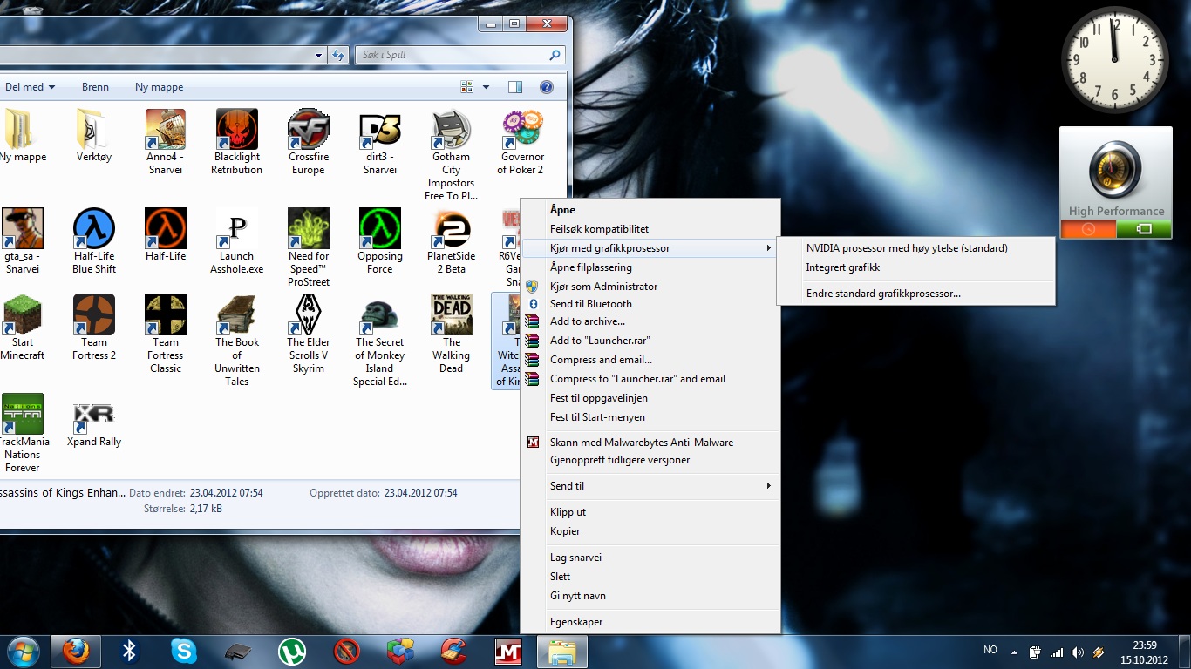The height and width of the screenshot is (669, 1191).
Task: Open the view options dropdown arrow
Action: point(486,87)
